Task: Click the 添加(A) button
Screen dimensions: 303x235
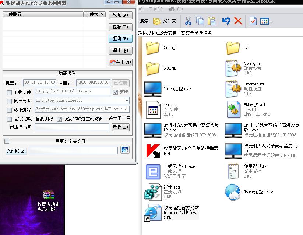Action: point(120,15)
